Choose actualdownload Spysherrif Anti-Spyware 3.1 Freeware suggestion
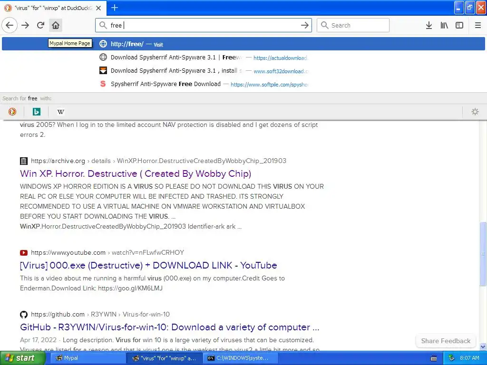This screenshot has width=487, height=365. [x=243, y=58]
